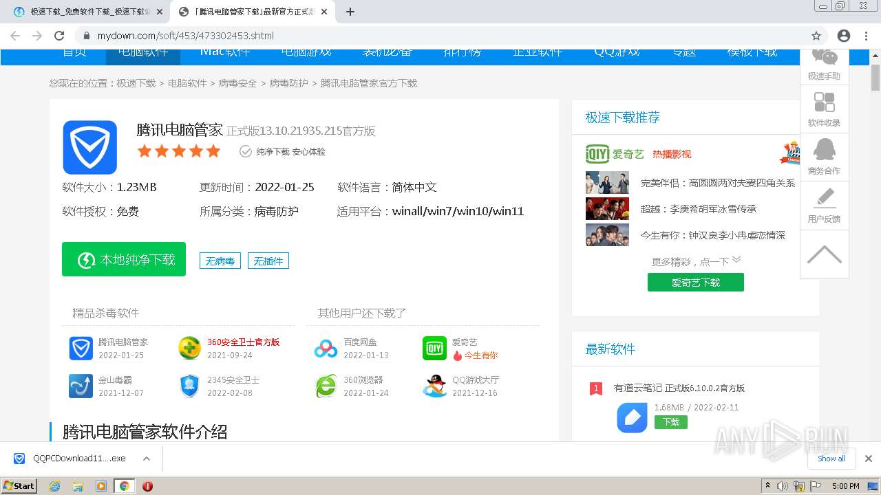Click the taskbar clock showing 5:00 PM
881x495 pixels.
click(x=845, y=486)
